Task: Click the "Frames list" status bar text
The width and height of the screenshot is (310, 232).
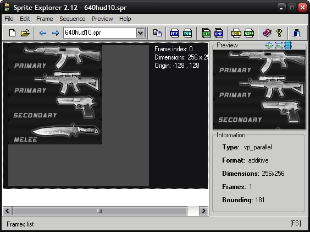Action: [20, 224]
